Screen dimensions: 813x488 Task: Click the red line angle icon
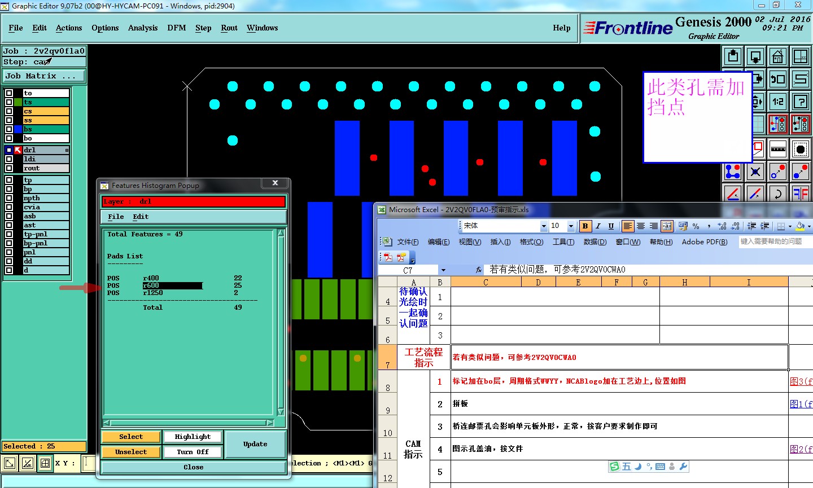(x=733, y=194)
